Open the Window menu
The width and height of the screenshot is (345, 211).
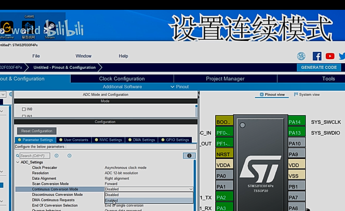[83, 56]
